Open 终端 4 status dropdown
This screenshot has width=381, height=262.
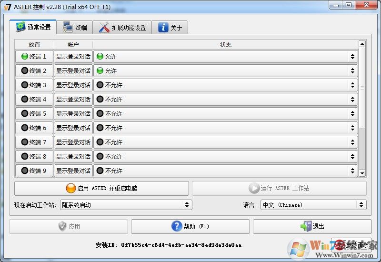(x=226, y=99)
